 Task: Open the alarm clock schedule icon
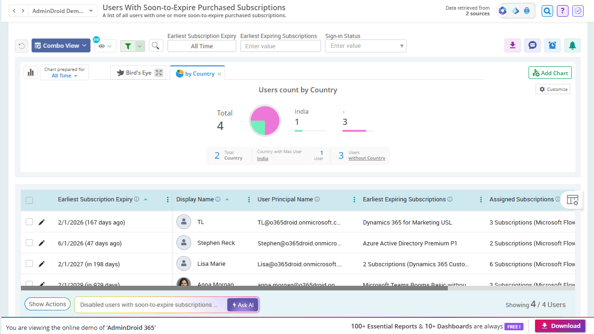(x=552, y=45)
